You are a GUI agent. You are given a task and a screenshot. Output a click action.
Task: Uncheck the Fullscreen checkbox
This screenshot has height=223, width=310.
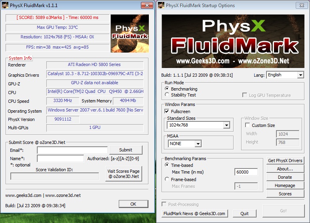(x=167, y=111)
